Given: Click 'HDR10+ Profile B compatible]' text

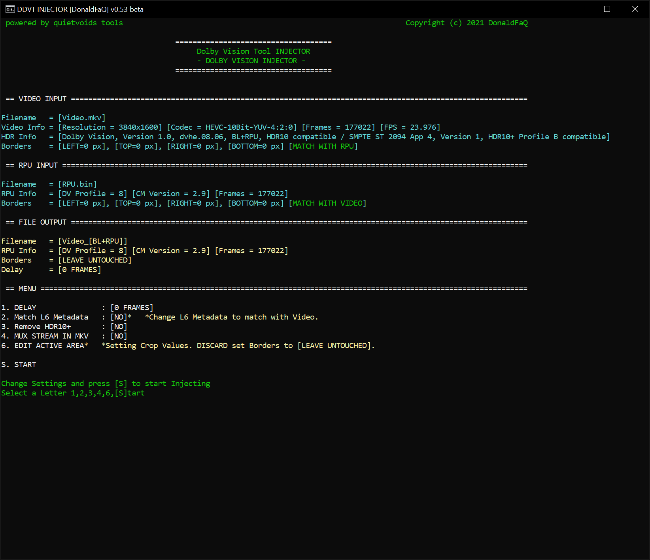Looking at the screenshot, I should point(549,137).
